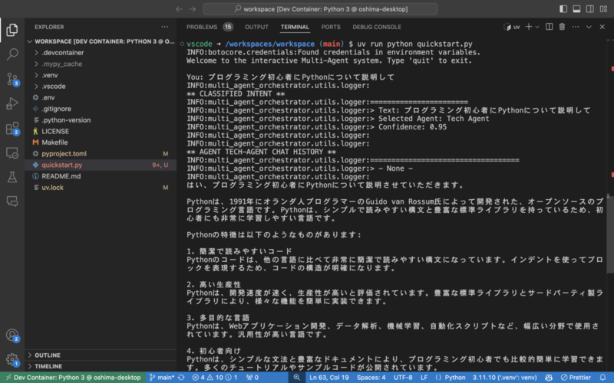The image size is (614, 383).
Task: Change indentation via Spaces: 4
Action: 371,378
